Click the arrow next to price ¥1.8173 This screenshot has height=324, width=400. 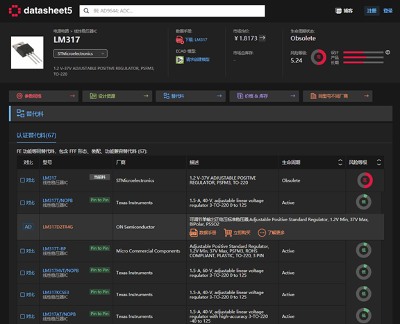[262, 38]
